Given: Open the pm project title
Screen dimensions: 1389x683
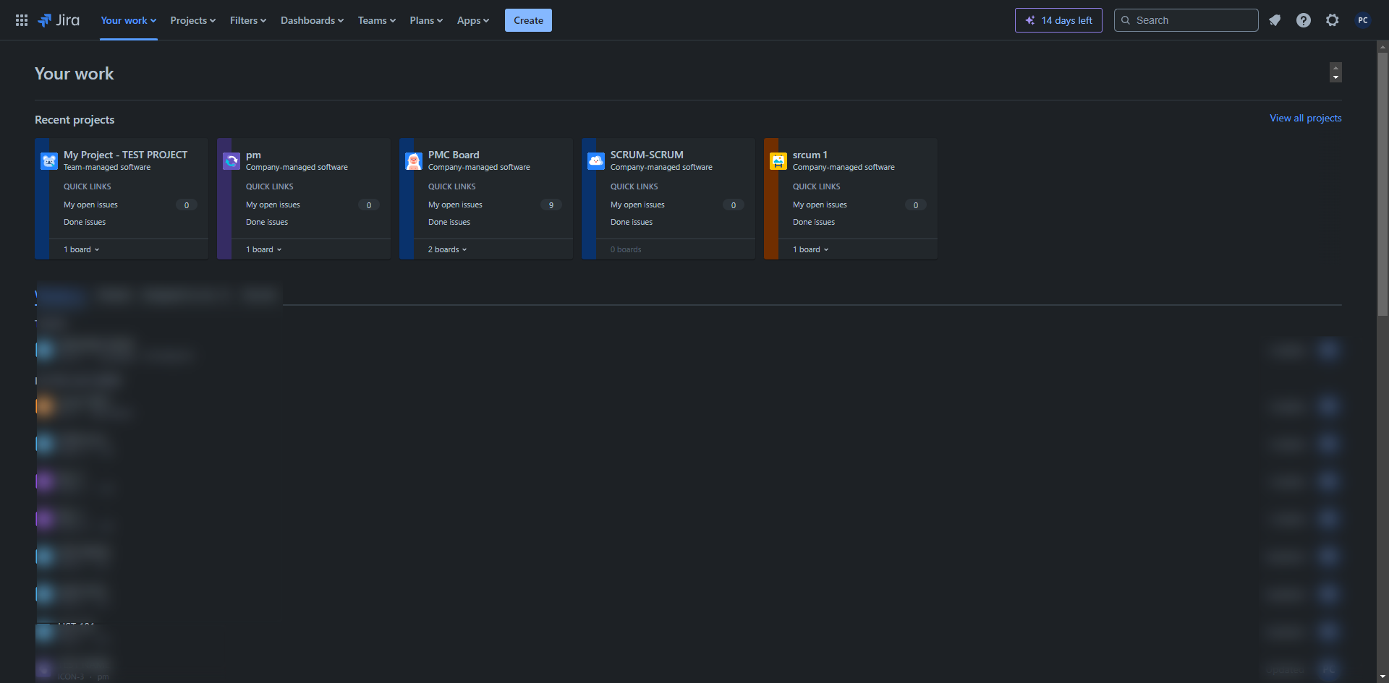Looking at the screenshot, I should pyautogui.click(x=253, y=155).
